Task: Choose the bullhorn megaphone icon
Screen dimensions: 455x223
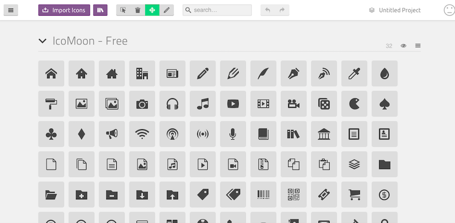Action: coord(112,134)
